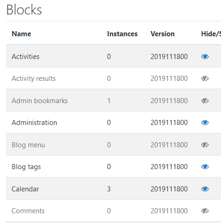Viewport: 221px width, 223px height.
Task: Show the Comments block via crossed-eye icon
Action: 205,211
